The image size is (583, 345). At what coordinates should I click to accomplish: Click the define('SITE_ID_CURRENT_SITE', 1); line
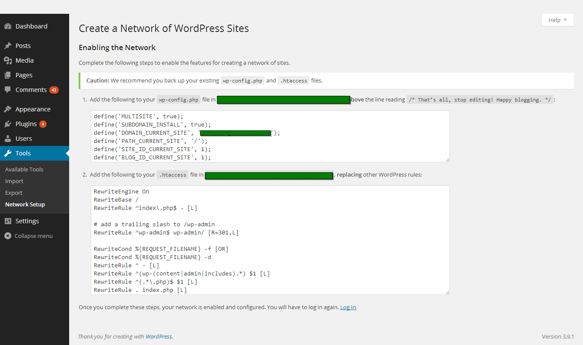(x=153, y=149)
